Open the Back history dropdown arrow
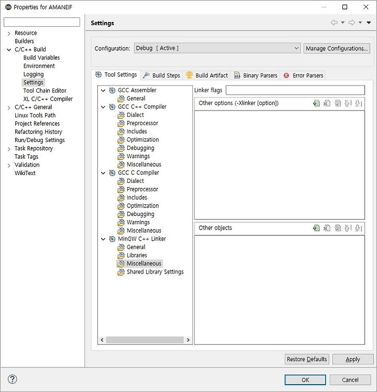This screenshot has width=377, height=392. 343,23
